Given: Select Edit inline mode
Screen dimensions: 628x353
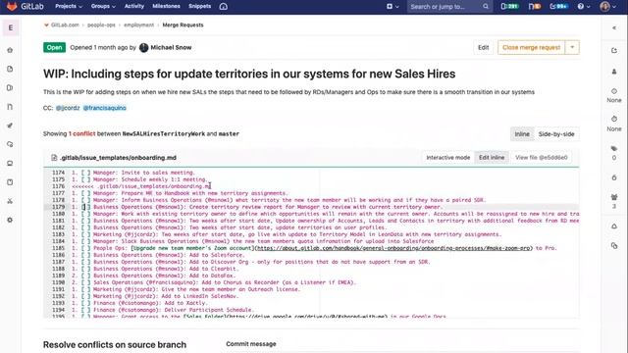Looking at the screenshot, I should (492, 158).
